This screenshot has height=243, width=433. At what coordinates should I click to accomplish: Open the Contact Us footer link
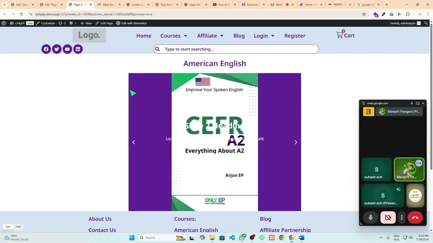[102, 230]
